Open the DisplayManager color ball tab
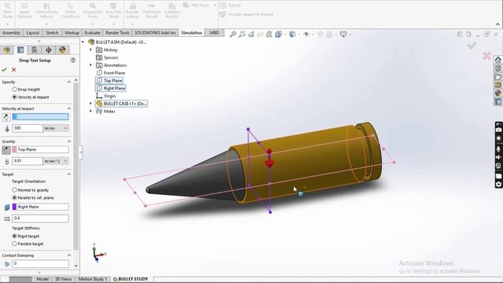 click(62, 50)
